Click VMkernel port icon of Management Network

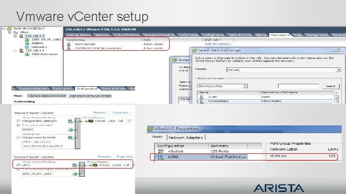click(70, 137)
